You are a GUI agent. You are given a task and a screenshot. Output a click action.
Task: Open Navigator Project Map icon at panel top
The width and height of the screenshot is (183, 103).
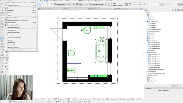click(x=173, y=10)
